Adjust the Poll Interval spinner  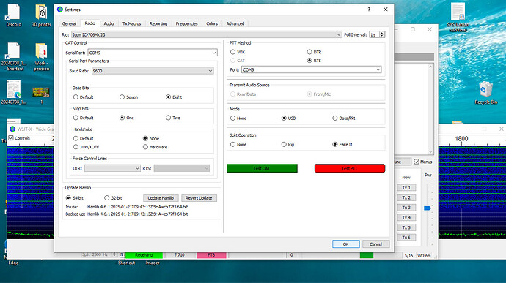pos(382,34)
